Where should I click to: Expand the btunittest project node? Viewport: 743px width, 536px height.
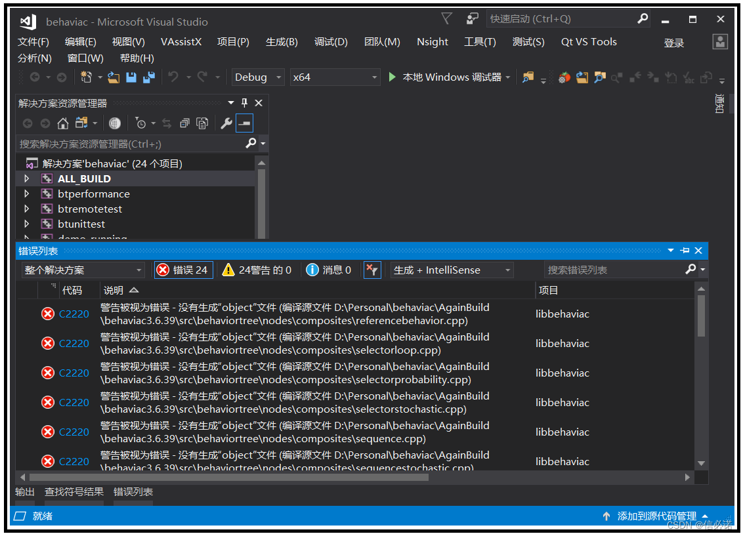26,224
